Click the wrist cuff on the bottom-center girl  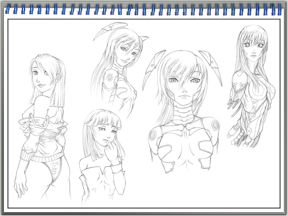(x=116, y=168)
